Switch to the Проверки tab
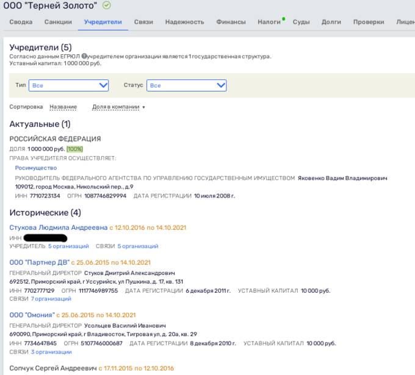Viewport: 415px width, 375px height. [x=369, y=22]
